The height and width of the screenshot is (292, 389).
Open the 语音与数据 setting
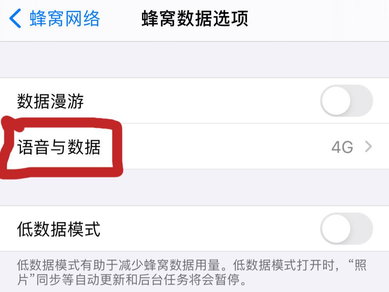(x=194, y=146)
